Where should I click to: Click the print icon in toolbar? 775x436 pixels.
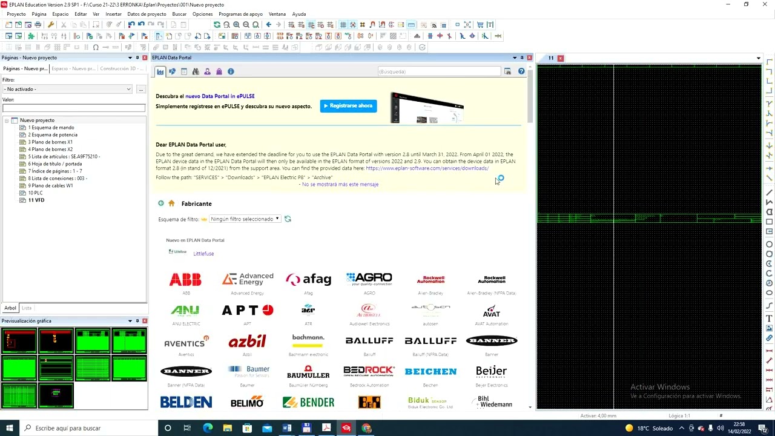(38, 25)
